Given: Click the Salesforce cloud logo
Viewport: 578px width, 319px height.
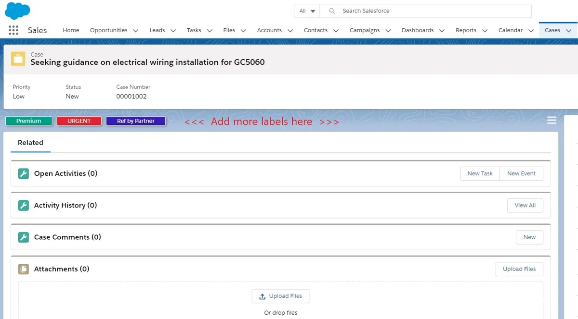Looking at the screenshot, I should (x=17, y=10).
